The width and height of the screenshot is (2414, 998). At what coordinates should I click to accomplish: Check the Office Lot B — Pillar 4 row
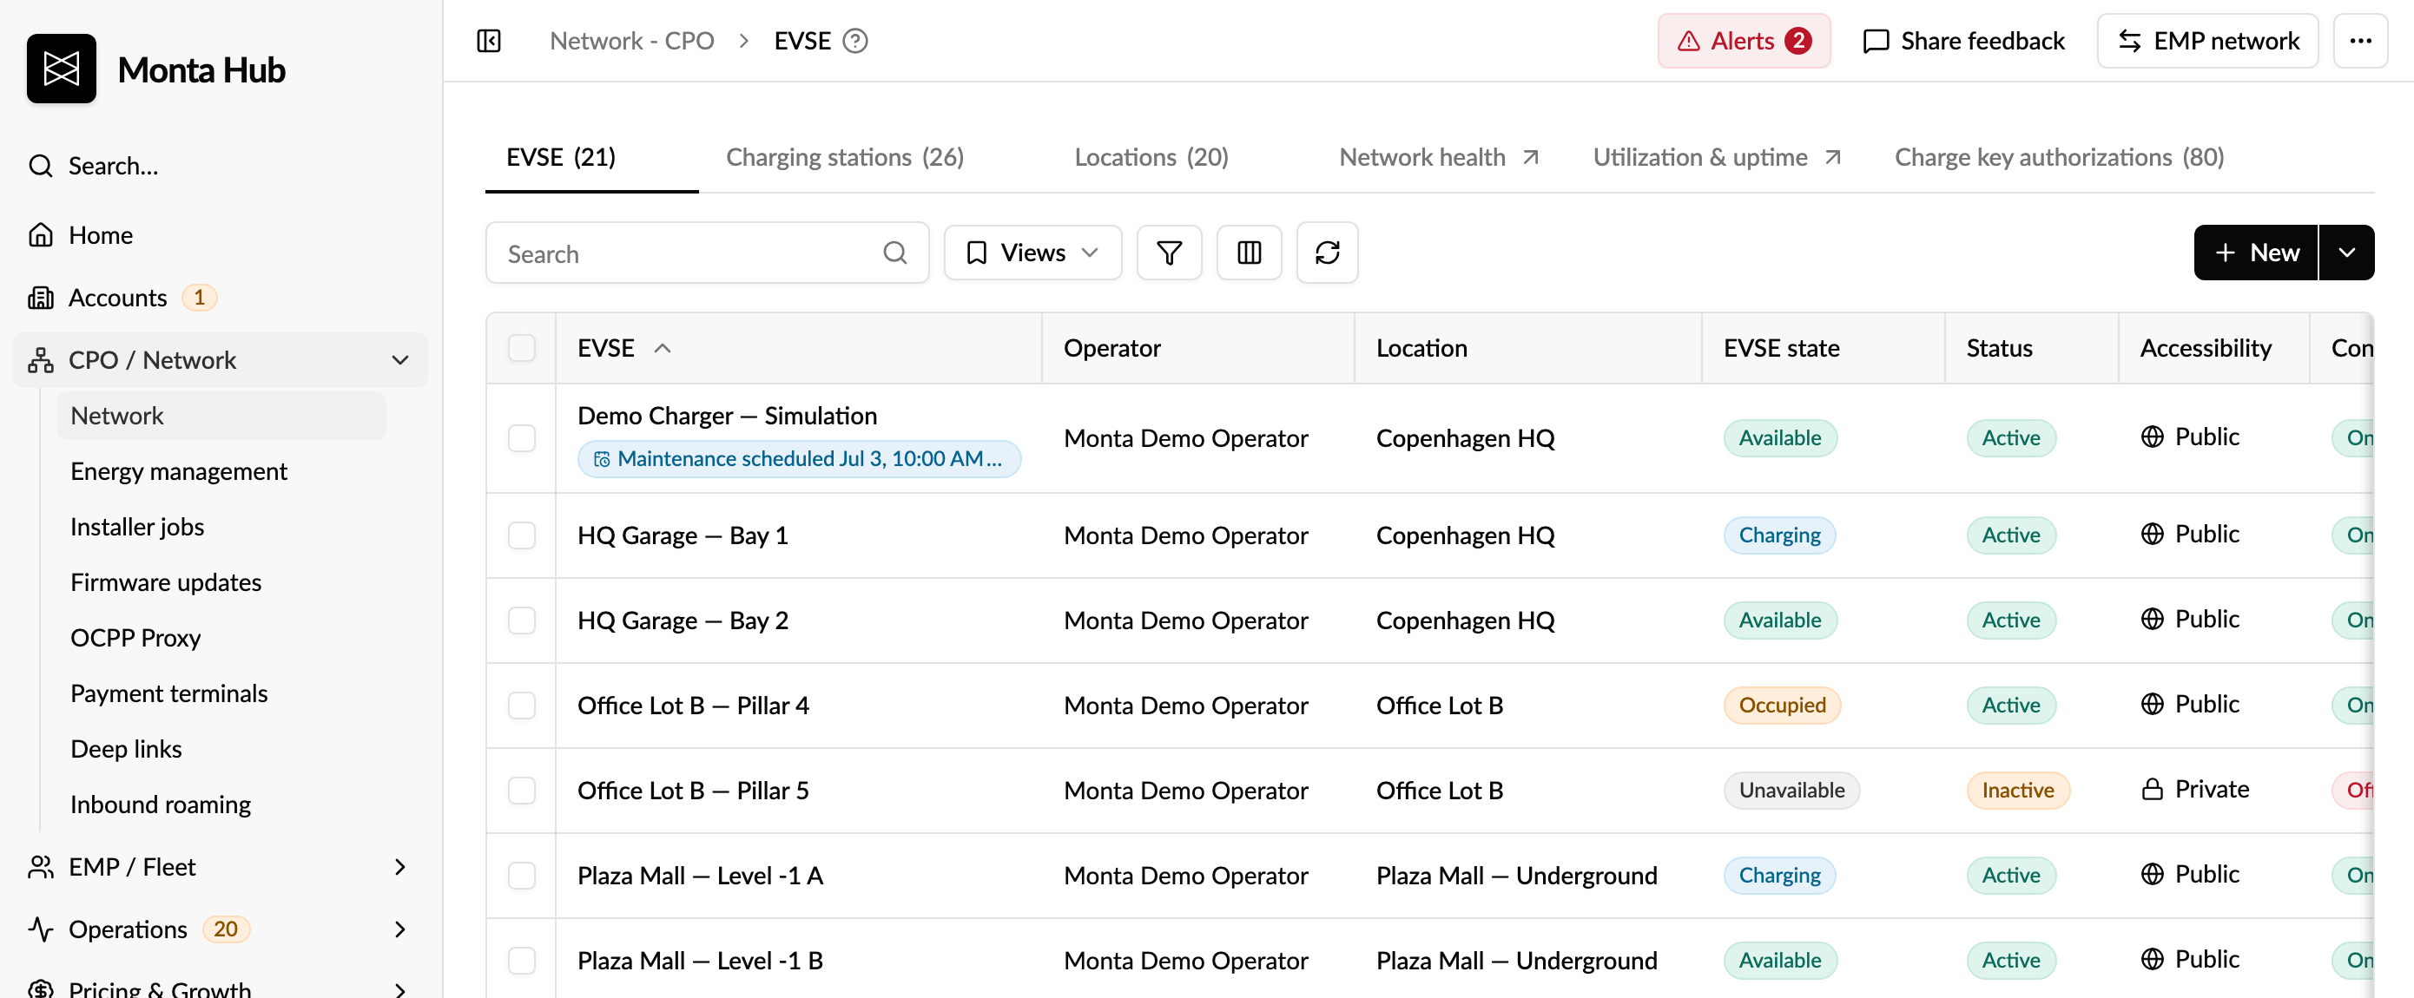(x=521, y=706)
